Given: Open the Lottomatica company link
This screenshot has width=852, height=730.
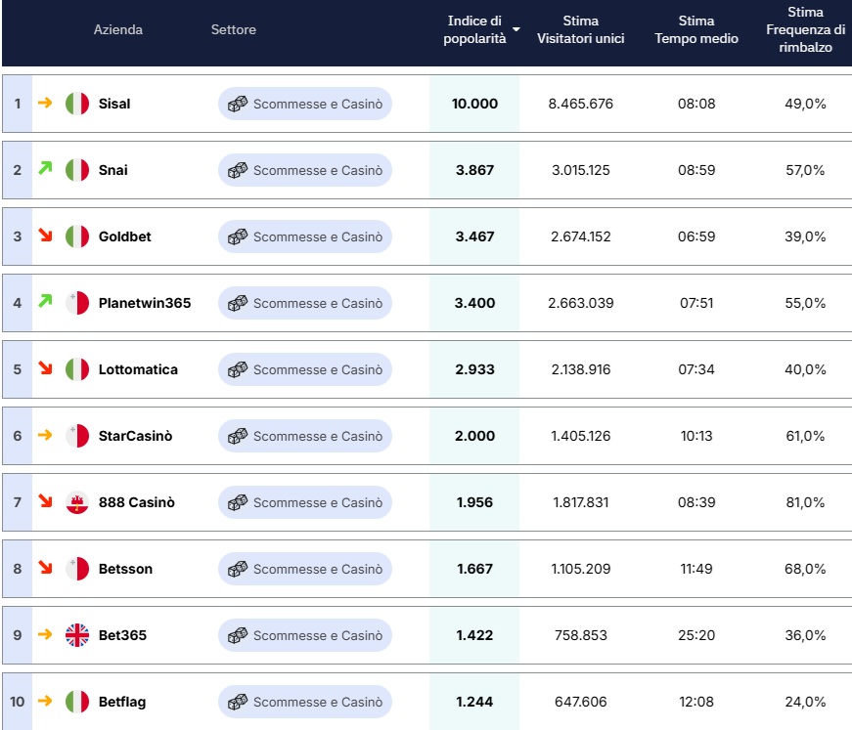Looking at the screenshot, I should 138,369.
